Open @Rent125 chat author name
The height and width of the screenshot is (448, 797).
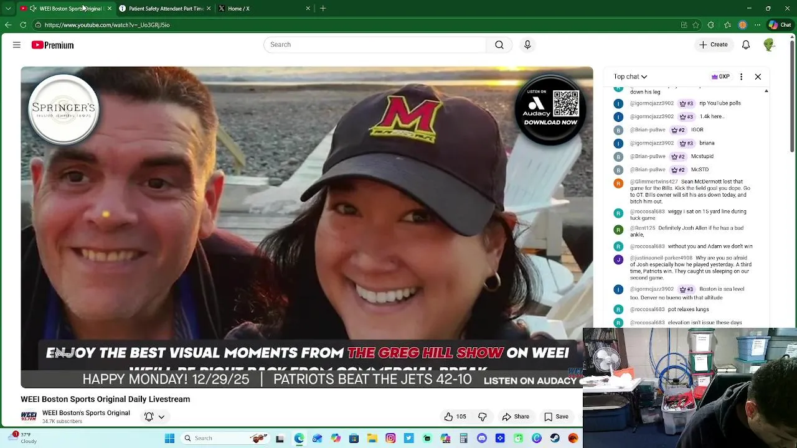[643, 228]
